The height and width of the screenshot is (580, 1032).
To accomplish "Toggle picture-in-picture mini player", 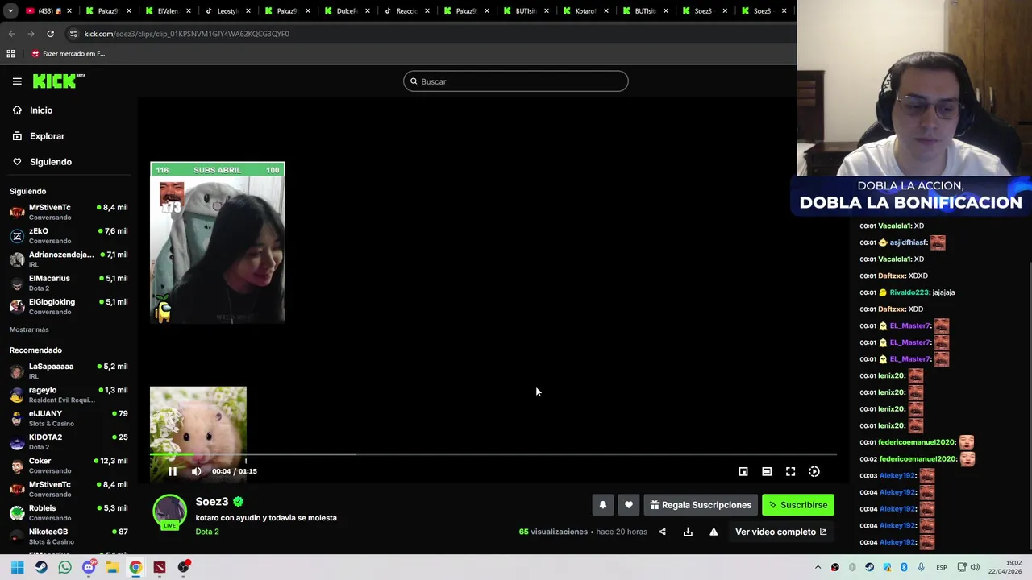I will 743,471.
